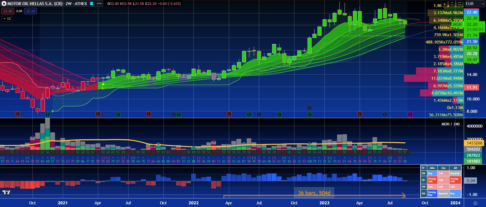Click the 'All' column header in ratings table

(455, 168)
